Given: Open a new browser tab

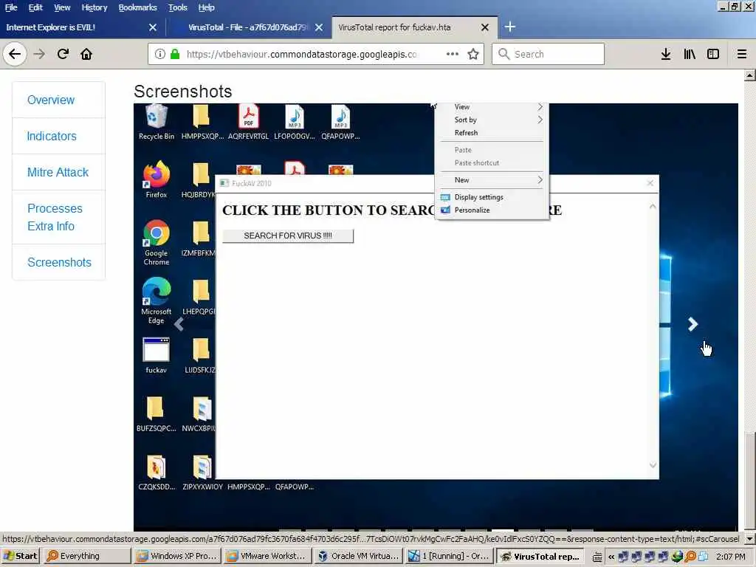Looking at the screenshot, I should coord(509,27).
